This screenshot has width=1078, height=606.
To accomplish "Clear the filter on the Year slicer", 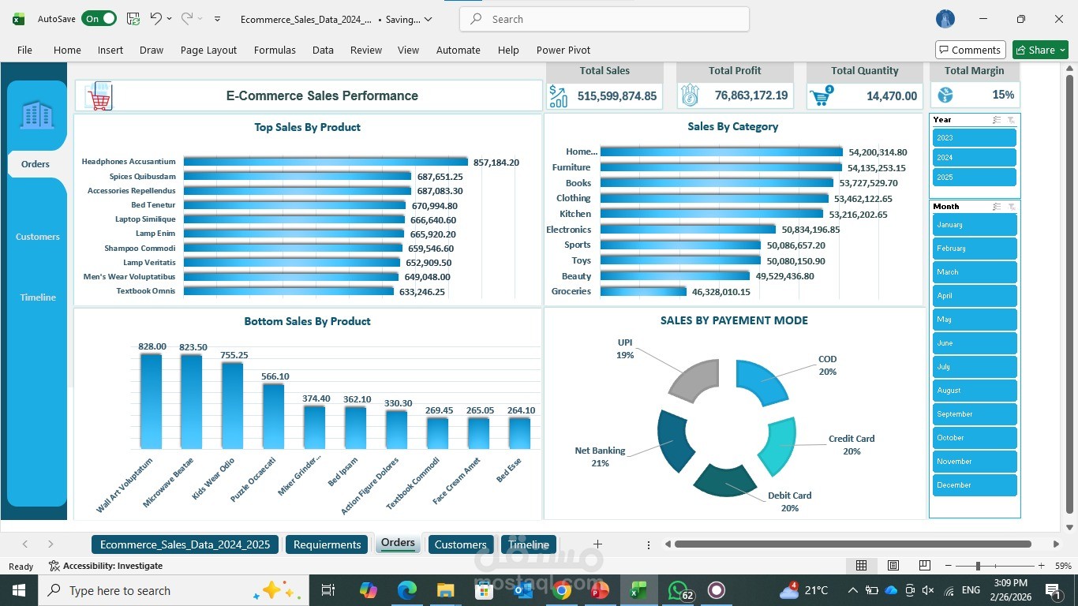I will click(x=1011, y=119).
